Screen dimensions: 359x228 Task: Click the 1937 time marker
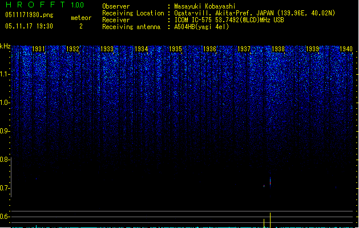tap(244, 48)
